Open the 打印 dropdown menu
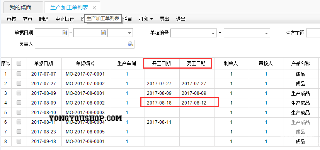The image size is (320, 150). pos(146,19)
